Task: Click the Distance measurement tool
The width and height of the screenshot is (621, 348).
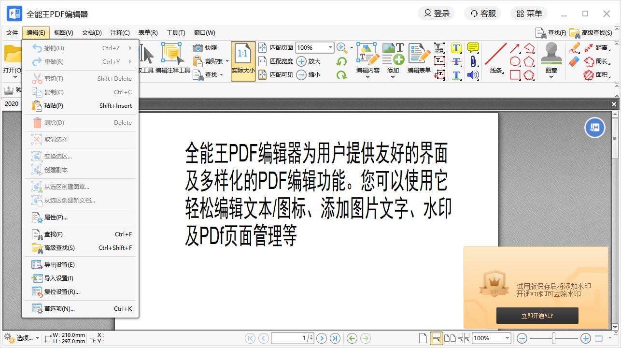Action: pos(596,48)
